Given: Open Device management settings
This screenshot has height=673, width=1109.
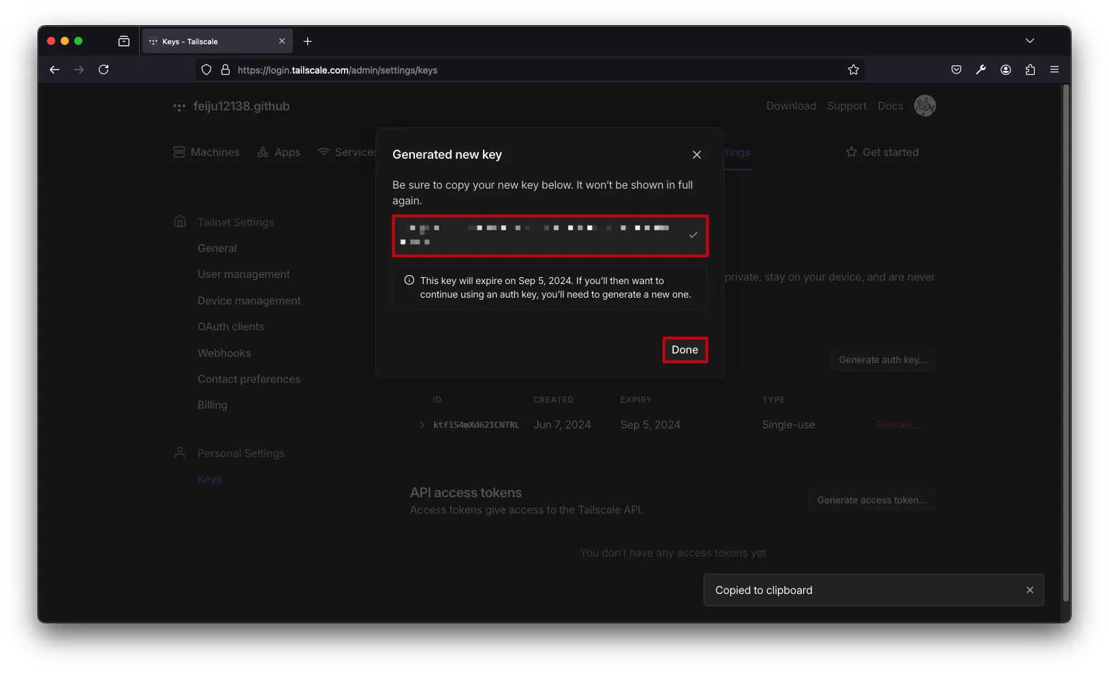Looking at the screenshot, I should point(249,301).
